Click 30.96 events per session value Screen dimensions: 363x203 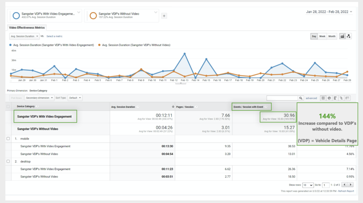coord(289,115)
